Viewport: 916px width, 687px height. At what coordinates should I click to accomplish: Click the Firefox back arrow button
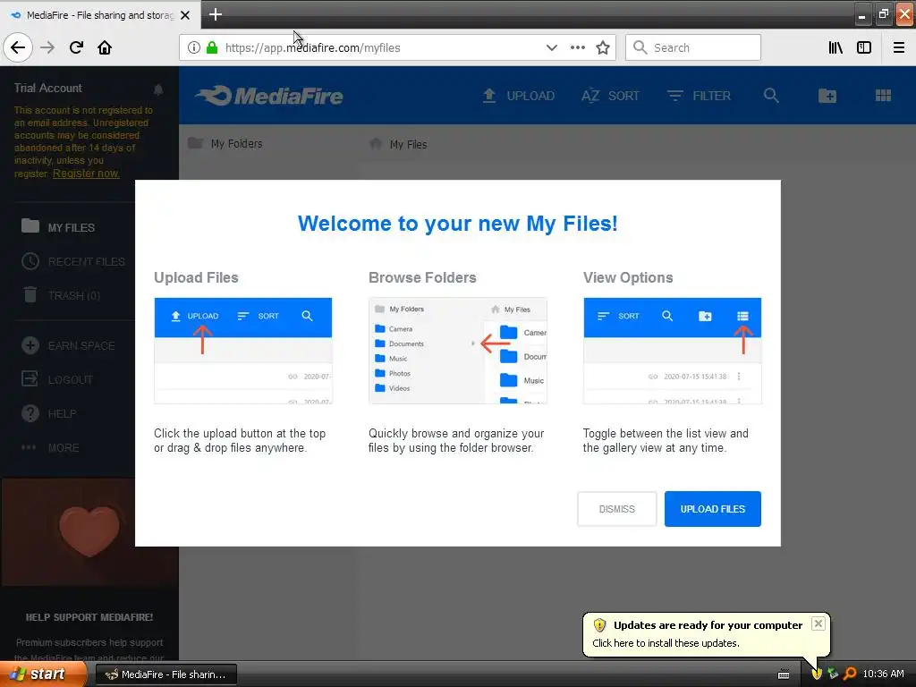tap(18, 47)
